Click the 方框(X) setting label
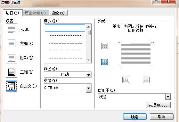 (27, 43)
